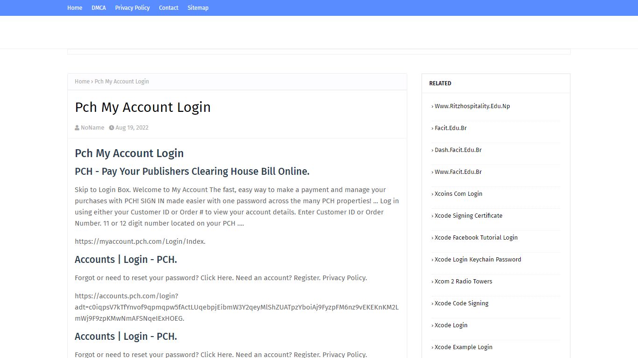Open related link Xcode Login Keychain Password
The height and width of the screenshot is (358, 638).
(478, 260)
